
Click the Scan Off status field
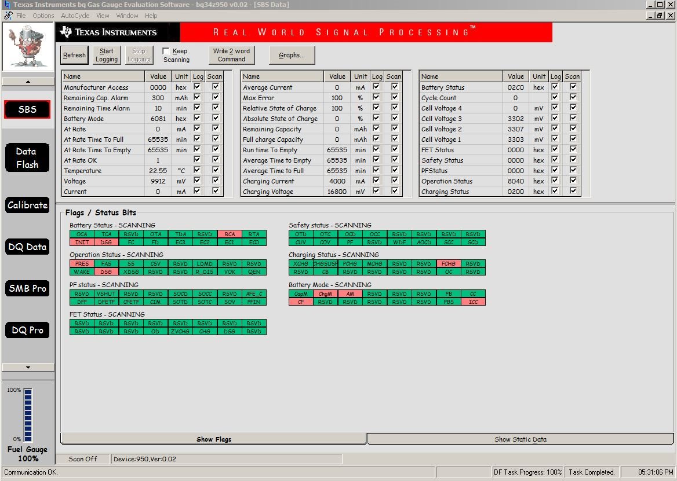(x=83, y=458)
